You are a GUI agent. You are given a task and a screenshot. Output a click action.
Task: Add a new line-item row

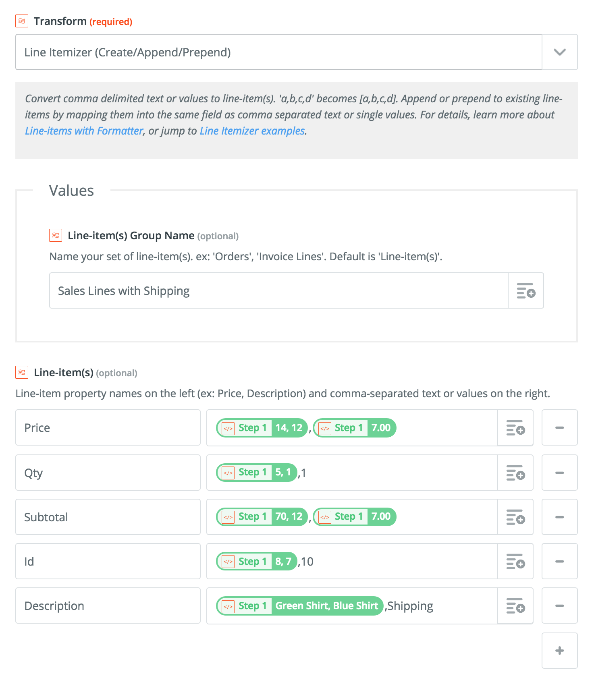[559, 651]
